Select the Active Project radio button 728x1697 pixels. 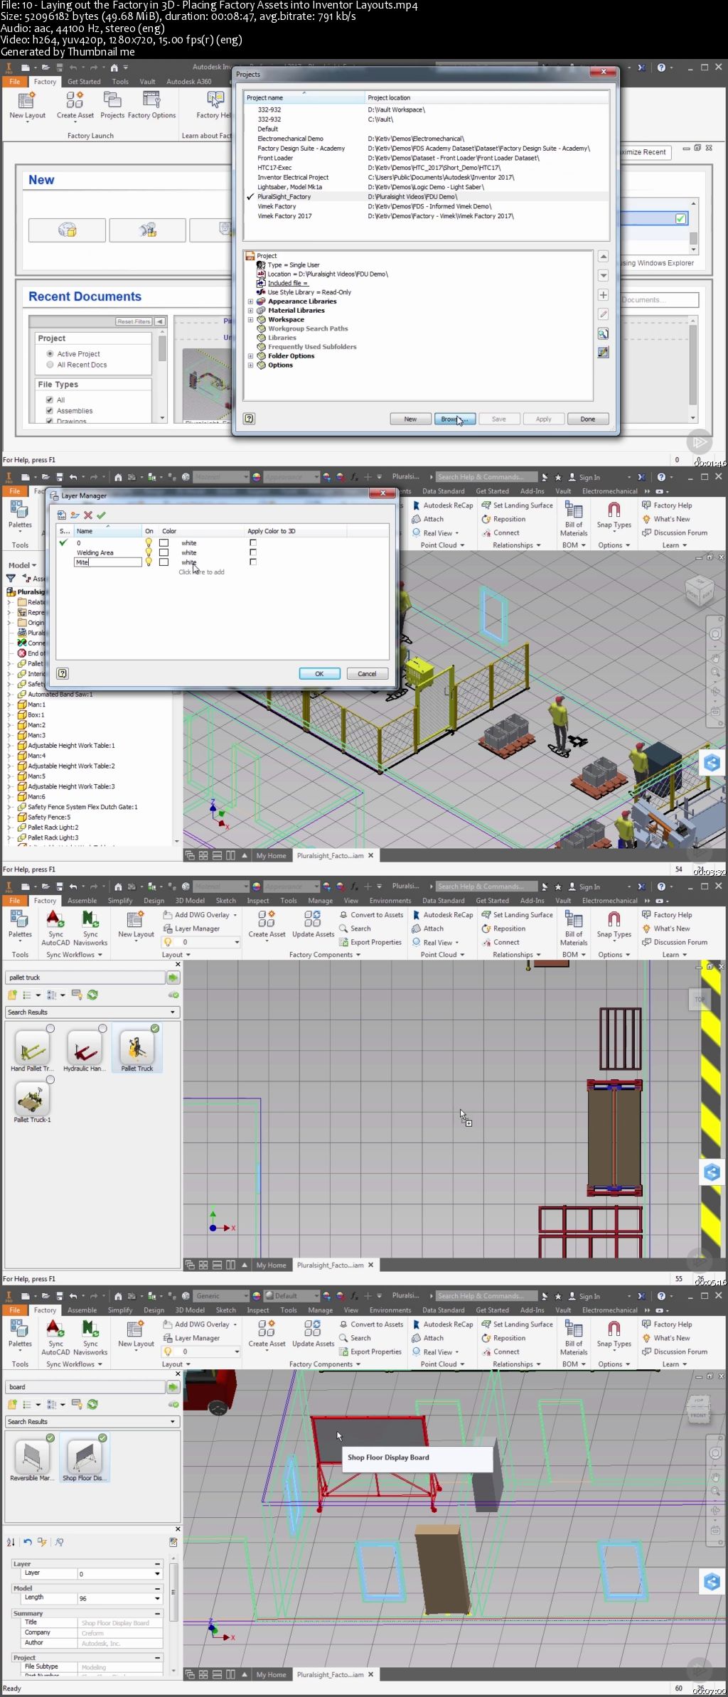click(x=50, y=353)
